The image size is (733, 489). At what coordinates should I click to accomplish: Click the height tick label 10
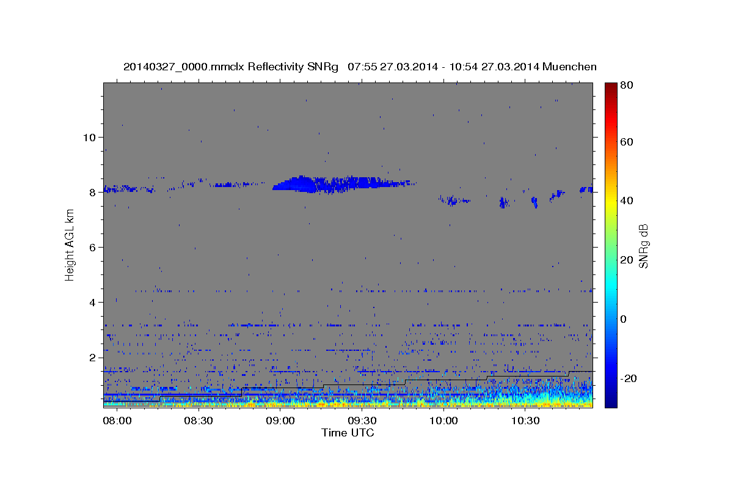click(89, 137)
